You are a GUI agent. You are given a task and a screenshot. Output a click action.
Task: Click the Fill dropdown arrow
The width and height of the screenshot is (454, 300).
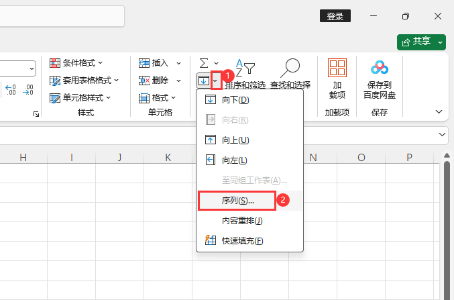215,81
